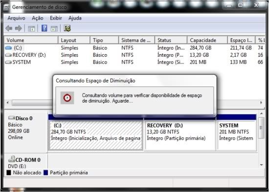Click the Simples layout cell of SYSTEM
Screen dimensions: 269x192
pos(69,62)
